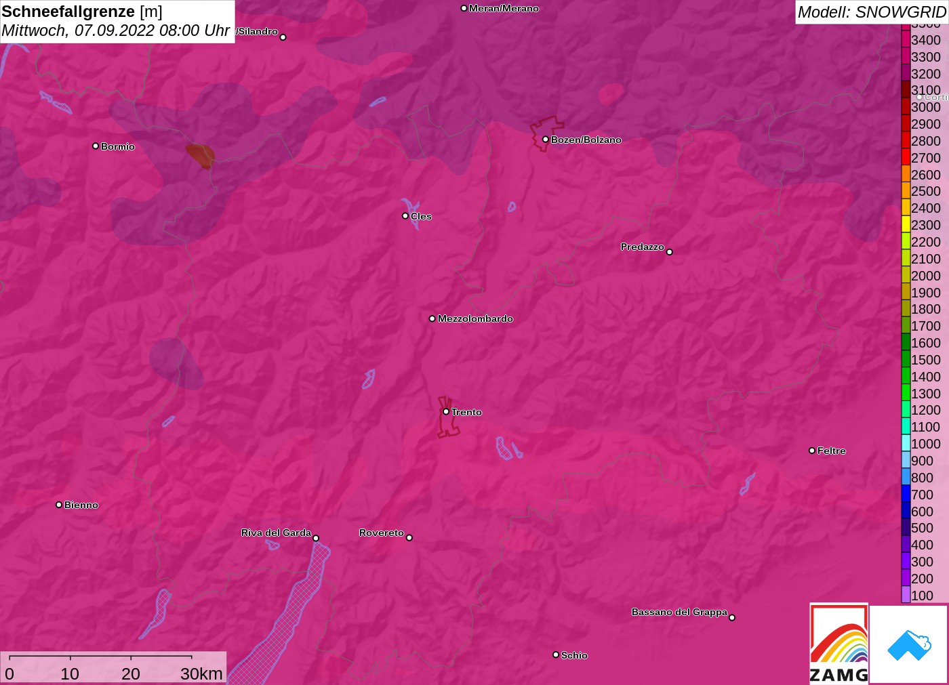949x685 pixels.
Task: Click the 2000 legend value label
Action: 926,275
